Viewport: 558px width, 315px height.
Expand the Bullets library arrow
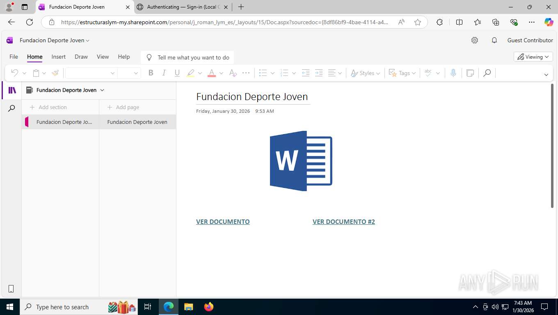tap(272, 73)
